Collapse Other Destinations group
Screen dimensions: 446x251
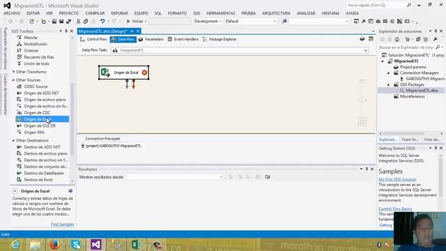click(x=13, y=141)
